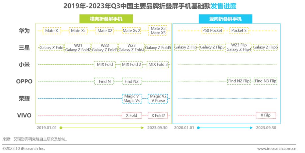Select the VIVO brand label
The height and width of the screenshot is (153, 305).
pyautogui.click(x=24, y=115)
